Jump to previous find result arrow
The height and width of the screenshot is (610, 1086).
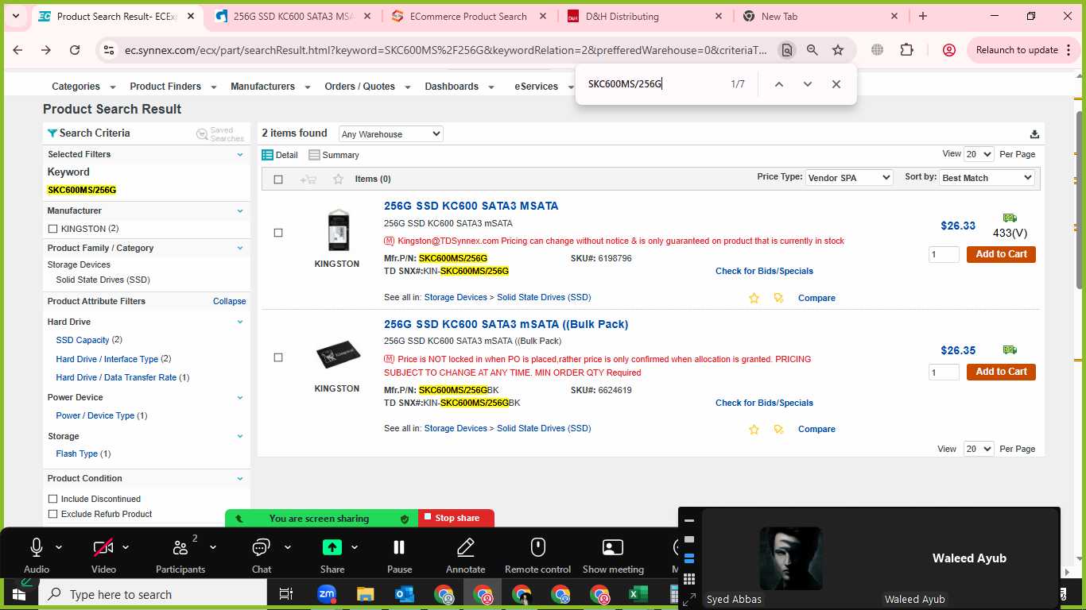pos(779,84)
